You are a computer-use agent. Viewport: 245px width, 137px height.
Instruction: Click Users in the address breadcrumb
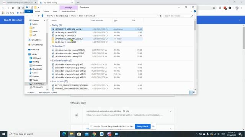(73, 16)
